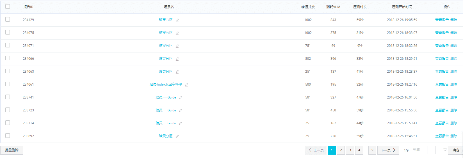The height and width of the screenshot is (158, 463).
Task: Open 查看报告 for report 234061
Action: [442, 84]
